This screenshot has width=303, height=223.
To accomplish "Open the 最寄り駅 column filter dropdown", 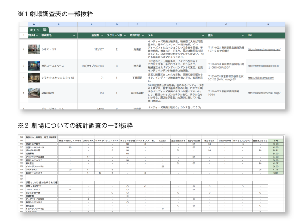I will pos(143,35).
